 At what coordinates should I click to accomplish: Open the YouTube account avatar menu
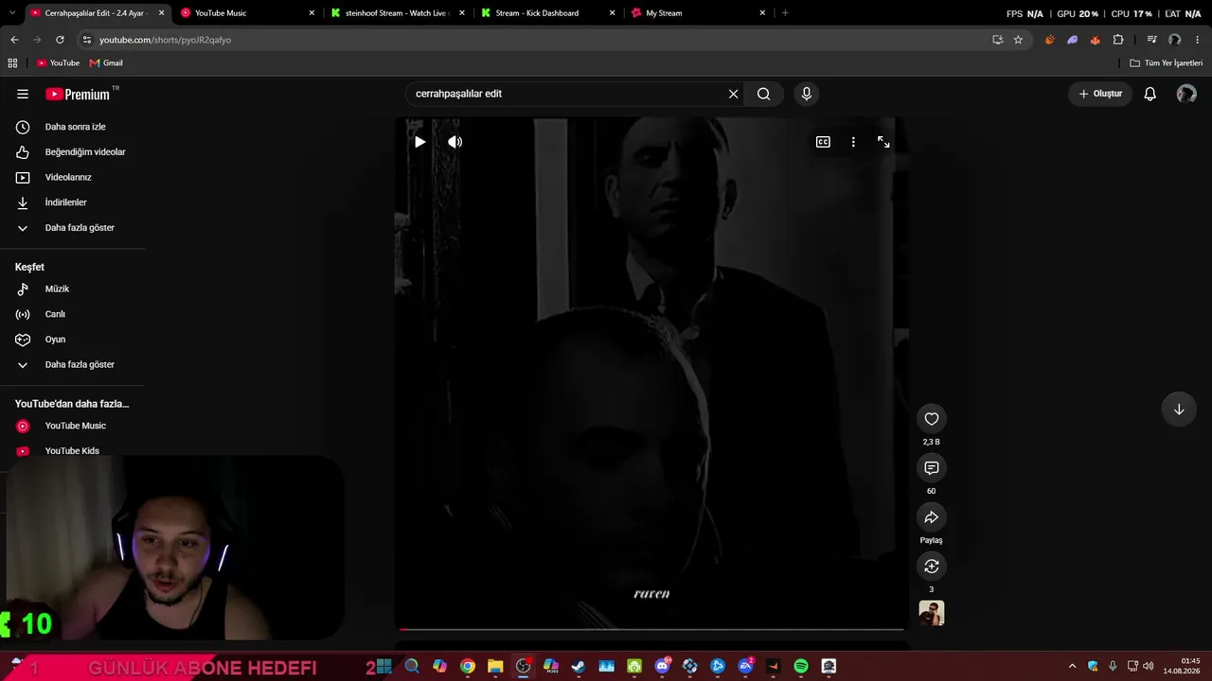(x=1186, y=94)
